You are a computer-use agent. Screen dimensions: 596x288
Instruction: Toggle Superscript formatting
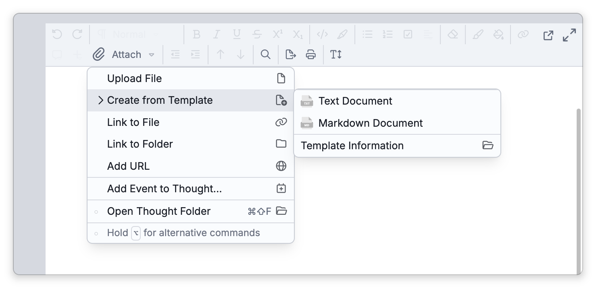point(277,35)
